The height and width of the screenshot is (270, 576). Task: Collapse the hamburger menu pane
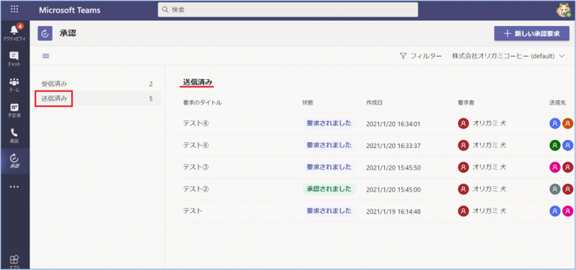click(x=46, y=55)
